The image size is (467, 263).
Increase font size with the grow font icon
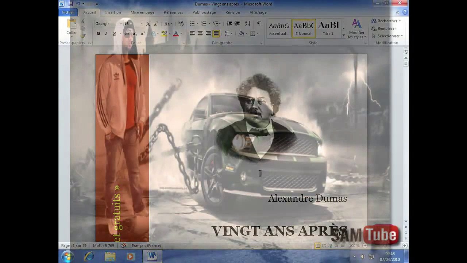click(148, 24)
